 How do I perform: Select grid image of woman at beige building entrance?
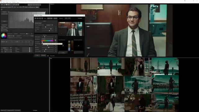(x=84, y=67)
